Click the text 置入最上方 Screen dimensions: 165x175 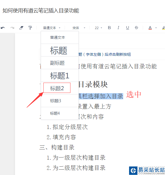point(96,106)
